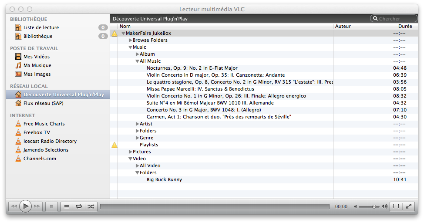The height and width of the screenshot is (223, 424).
Task: Expand the Pictures node
Action: [x=130, y=152]
